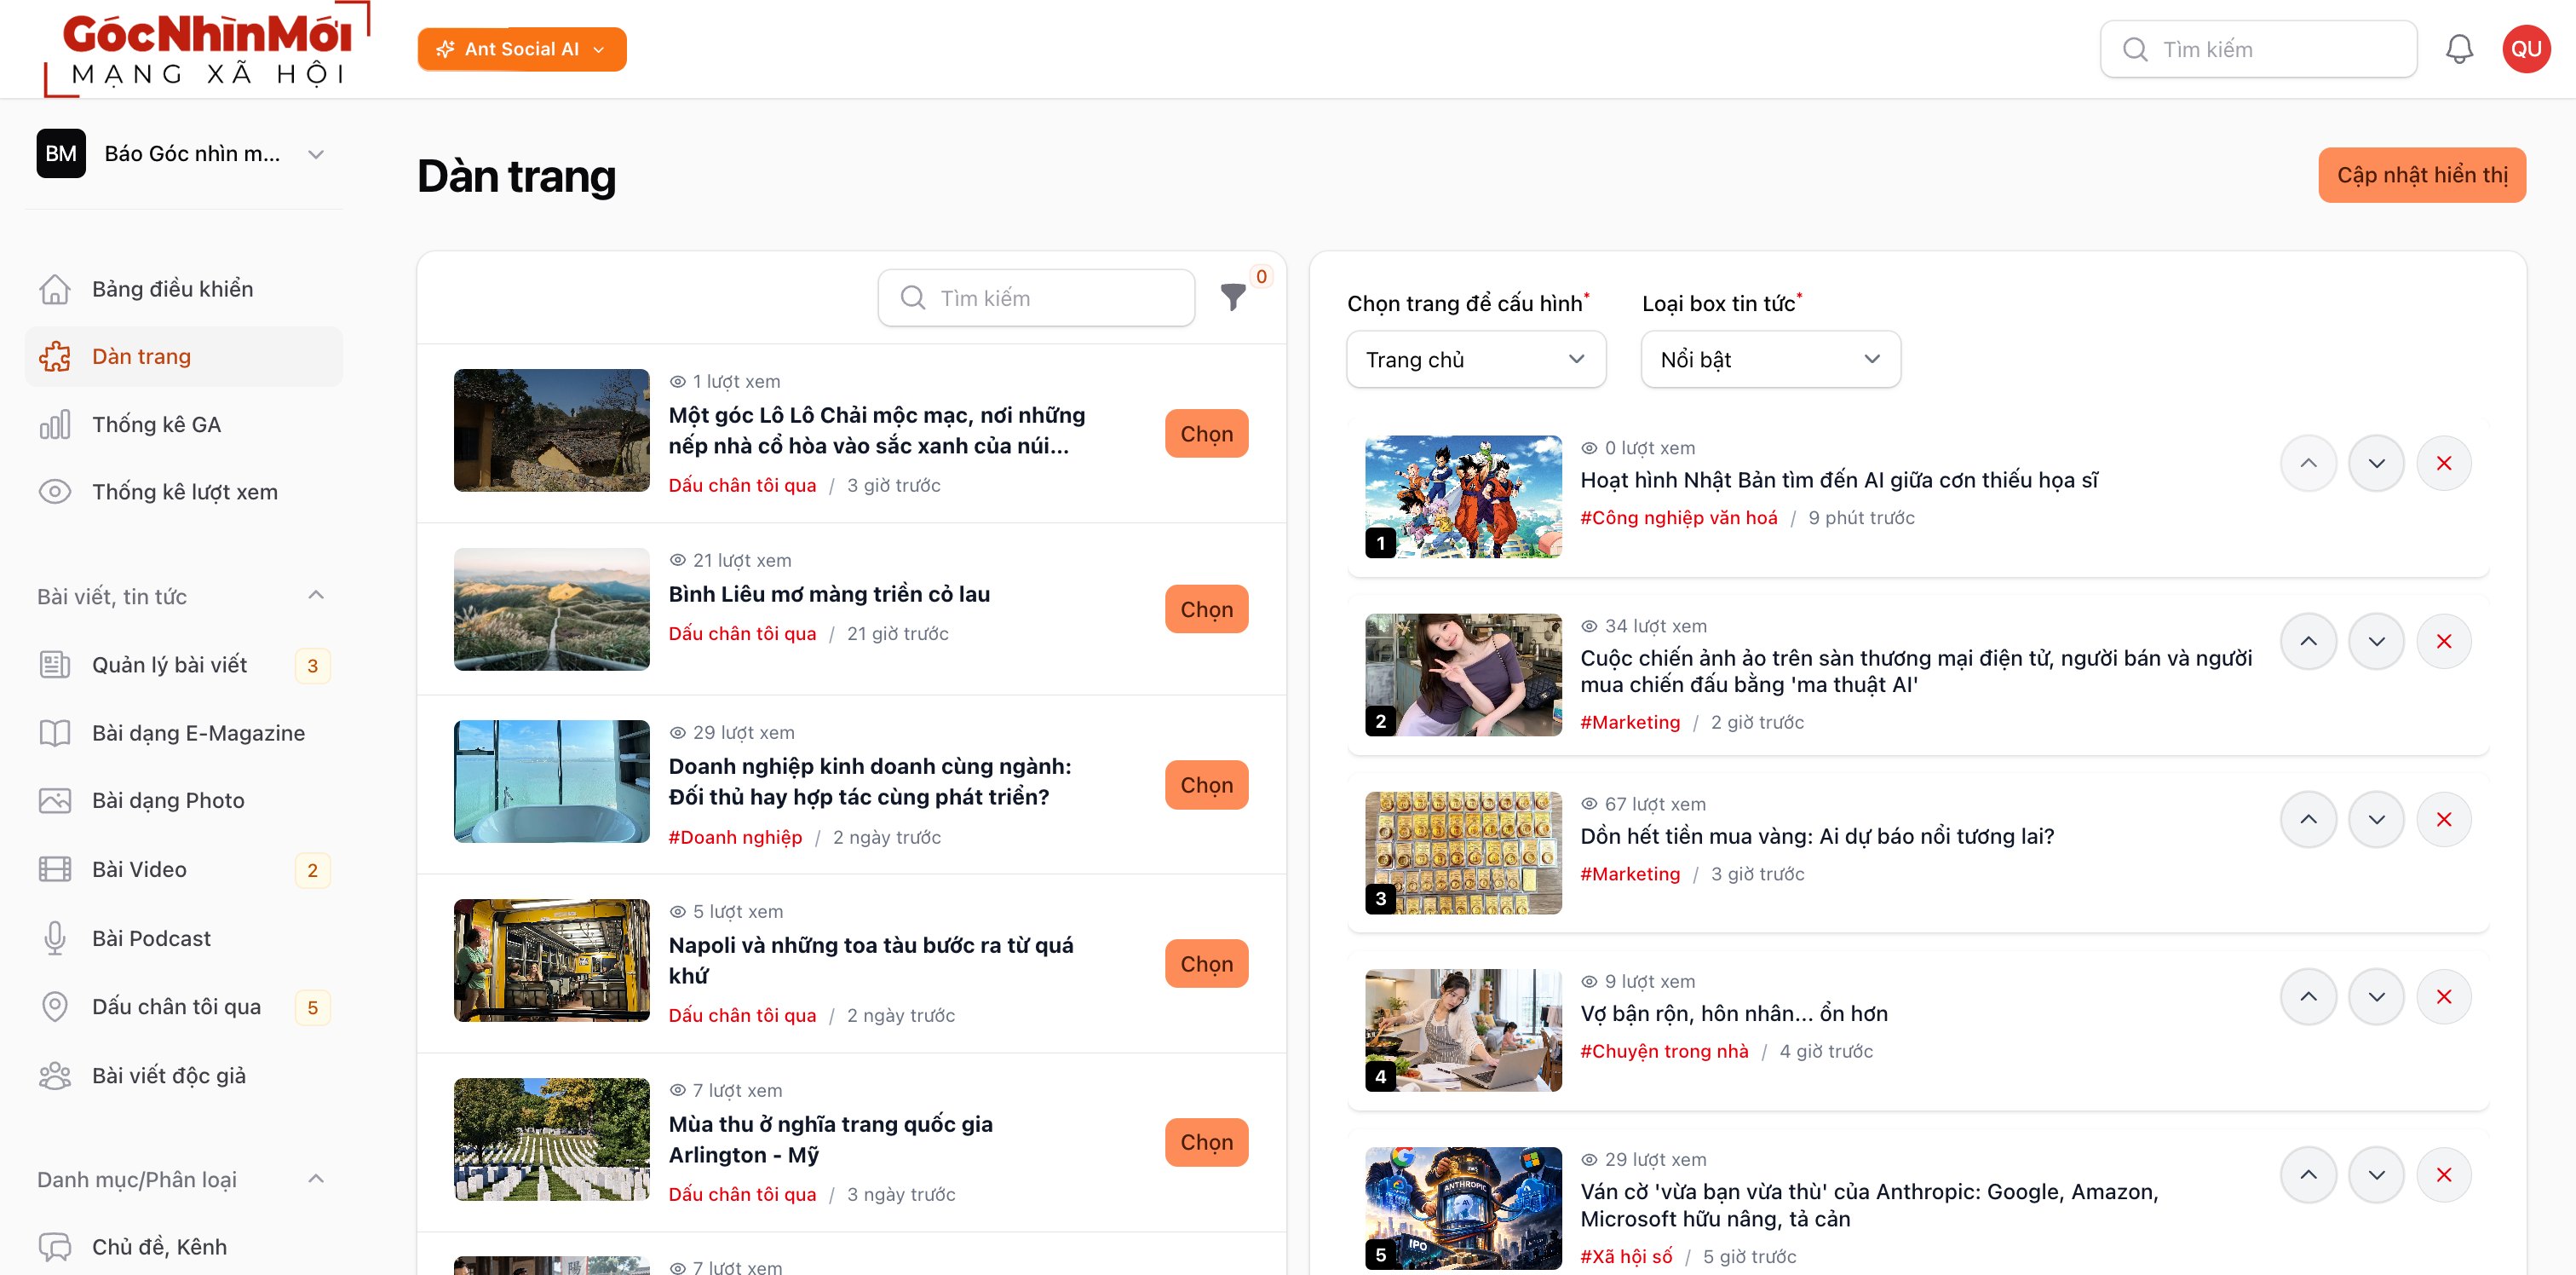Viewport: 2576px width, 1275px height.
Task: Move 'Vợ bận rộn' article up
Action: (2308, 997)
